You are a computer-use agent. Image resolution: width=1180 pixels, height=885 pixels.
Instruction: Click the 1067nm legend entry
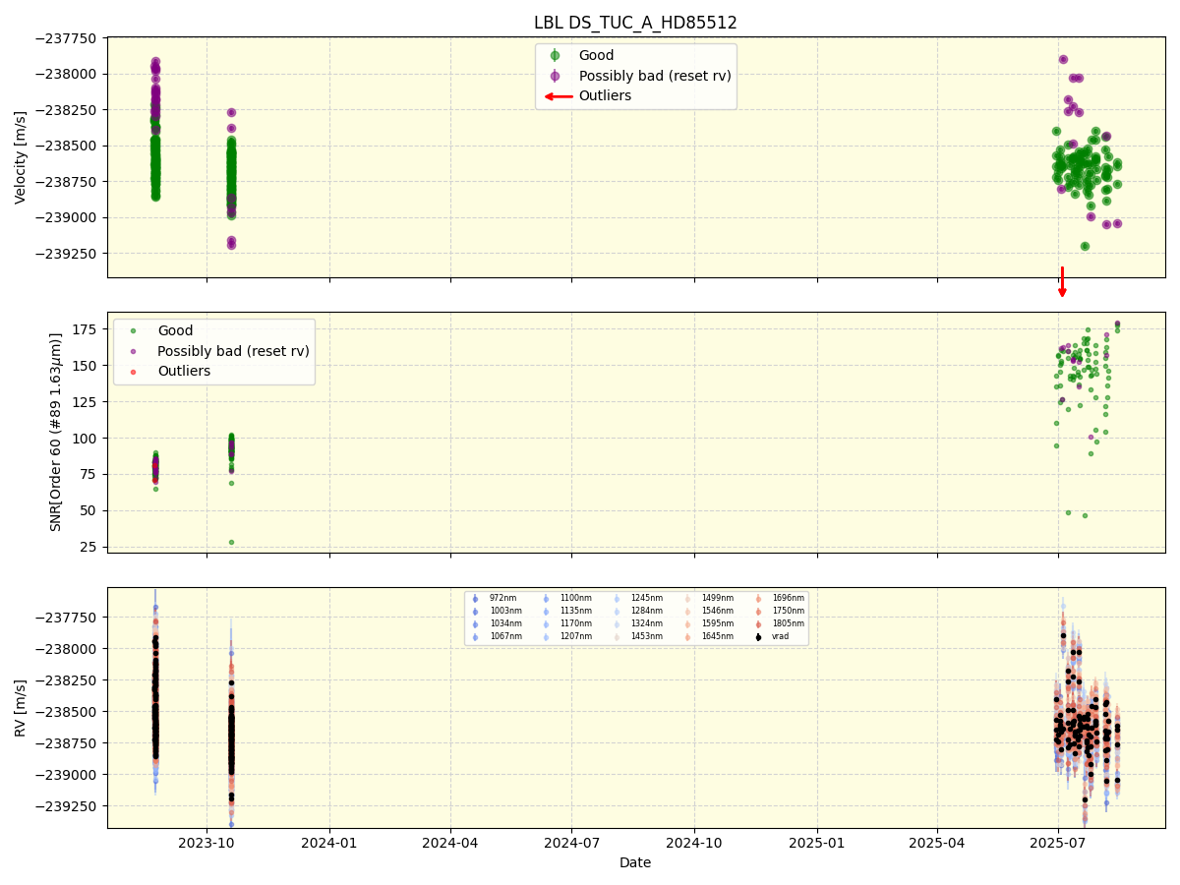[505, 636]
